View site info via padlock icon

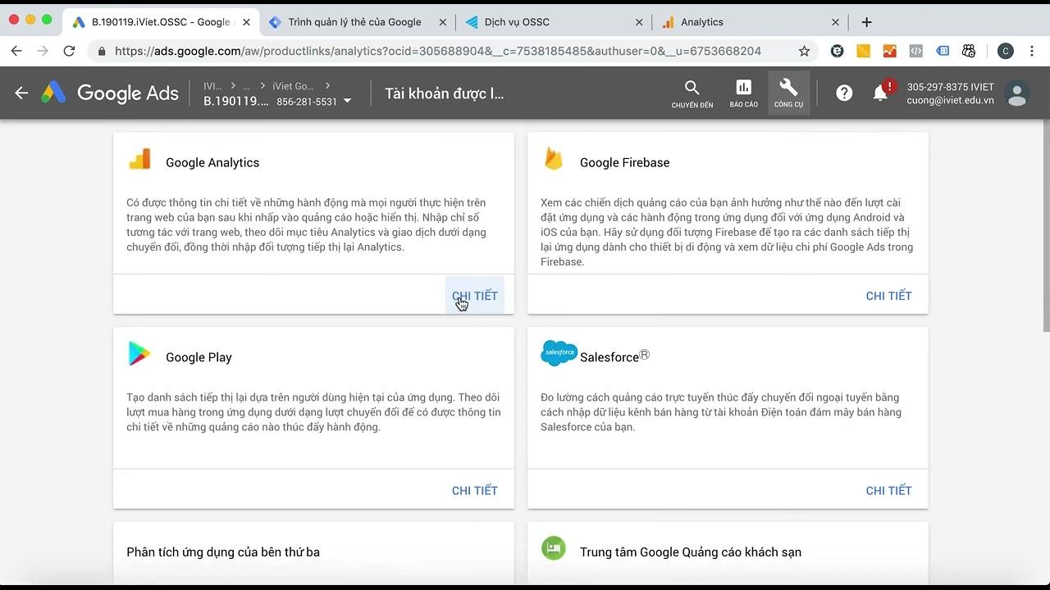(102, 51)
